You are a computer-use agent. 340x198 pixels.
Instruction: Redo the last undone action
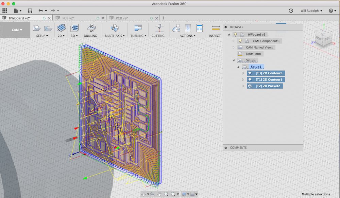click(x=53, y=11)
